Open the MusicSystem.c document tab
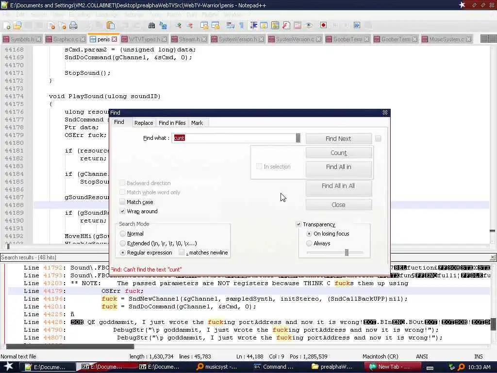 [447, 39]
